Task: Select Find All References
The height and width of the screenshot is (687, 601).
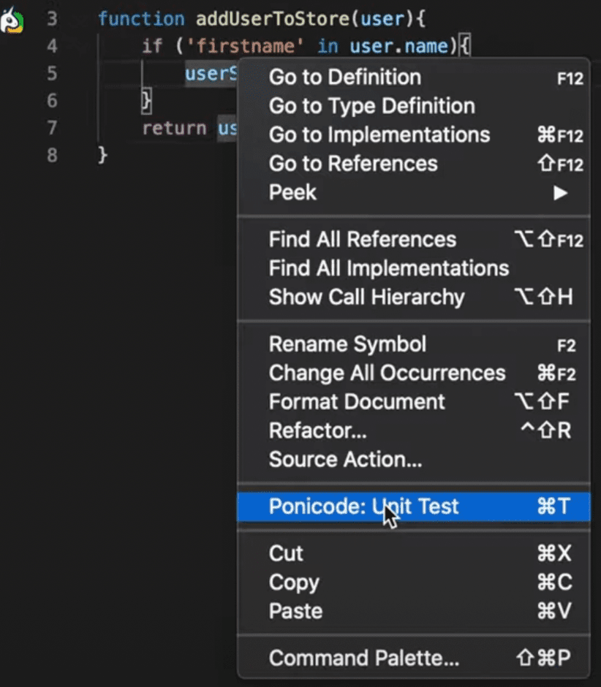Action: (413, 240)
